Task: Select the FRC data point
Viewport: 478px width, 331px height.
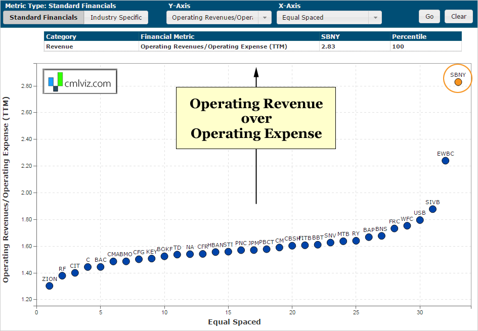Action: pos(394,228)
